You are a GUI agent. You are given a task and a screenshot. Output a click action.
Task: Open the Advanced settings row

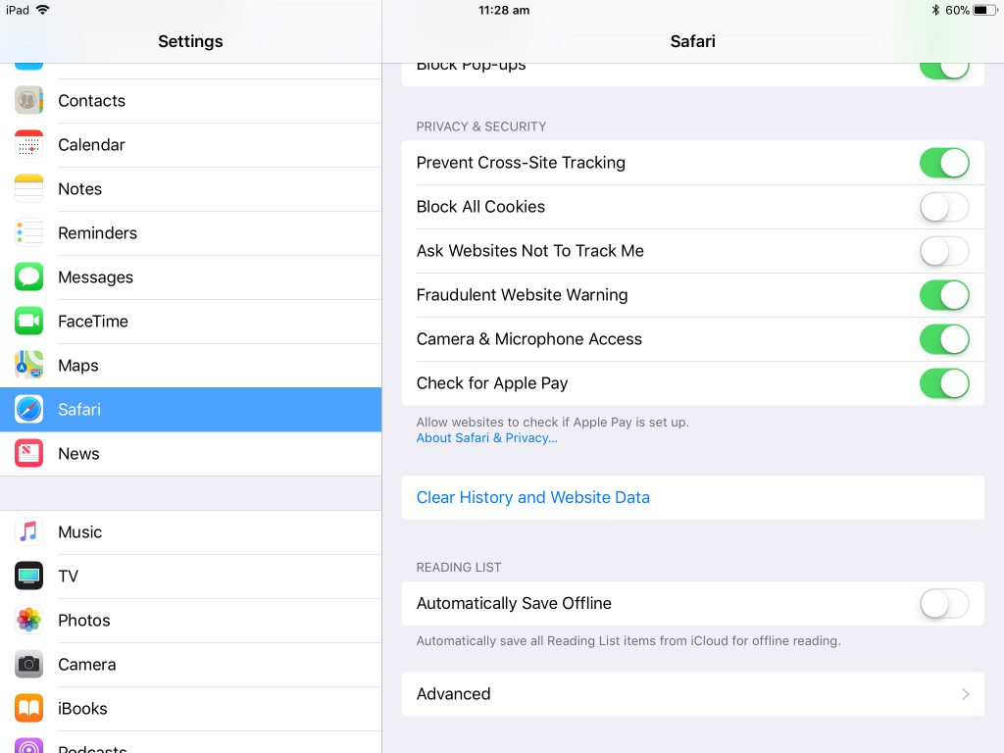[x=693, y=694]
